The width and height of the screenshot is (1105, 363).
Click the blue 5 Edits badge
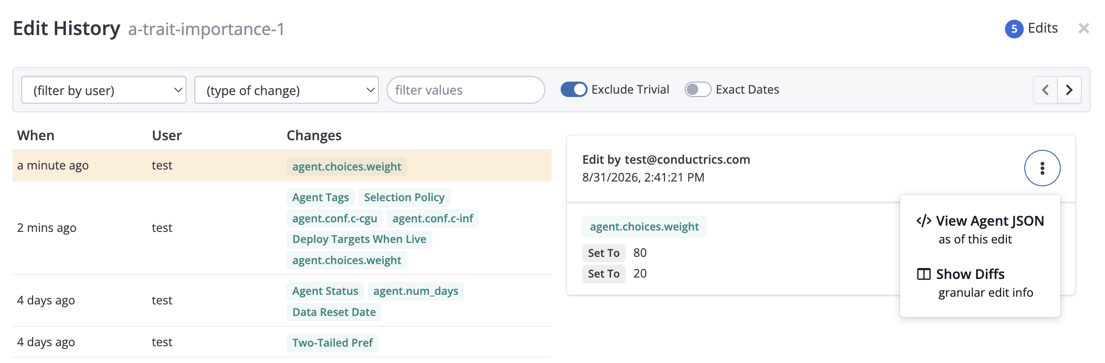[x=1014, y=29]
